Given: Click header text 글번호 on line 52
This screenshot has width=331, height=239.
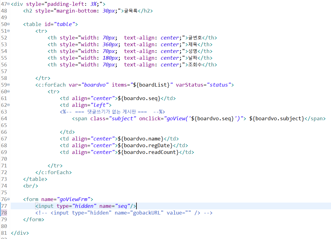Looking at the screenshot, I should [195, 38].
